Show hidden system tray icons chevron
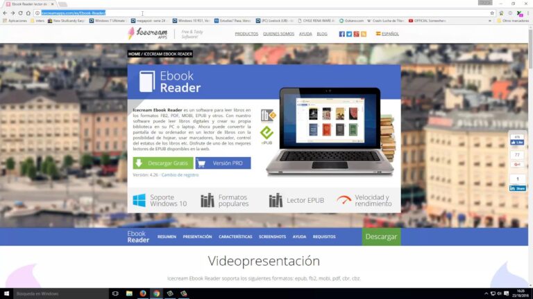Image resolution: width=533 pixels, height=299 pixels. (486, 293)
